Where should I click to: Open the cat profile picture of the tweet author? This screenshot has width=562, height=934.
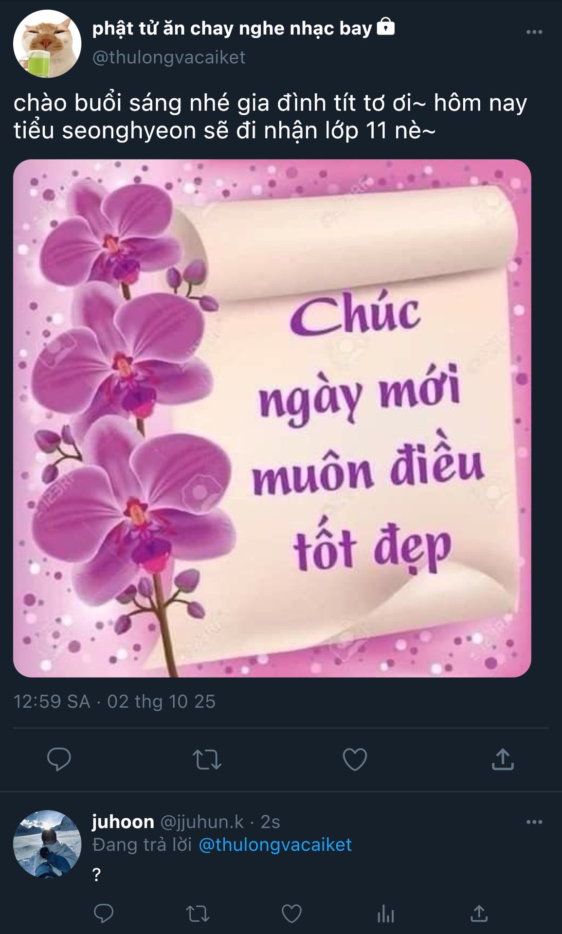(47, 44)
